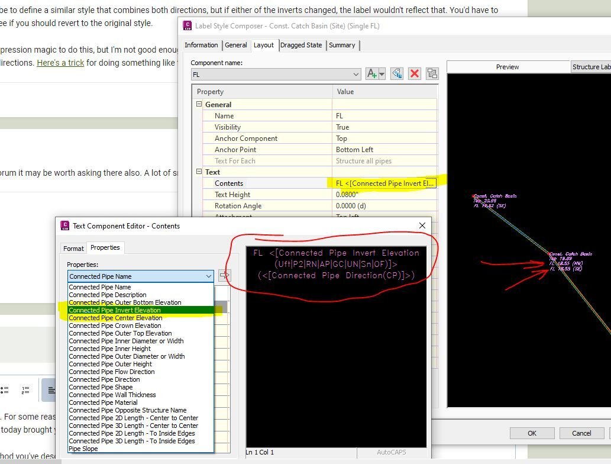Click the Anchor Component value Top

(384, 138)
